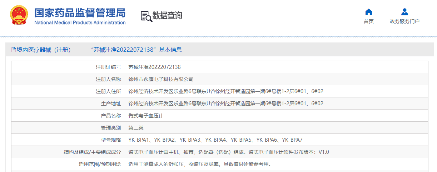Screen dimensions: 437x172
Task: Open the 首页 text link
Action: point(368,21)
